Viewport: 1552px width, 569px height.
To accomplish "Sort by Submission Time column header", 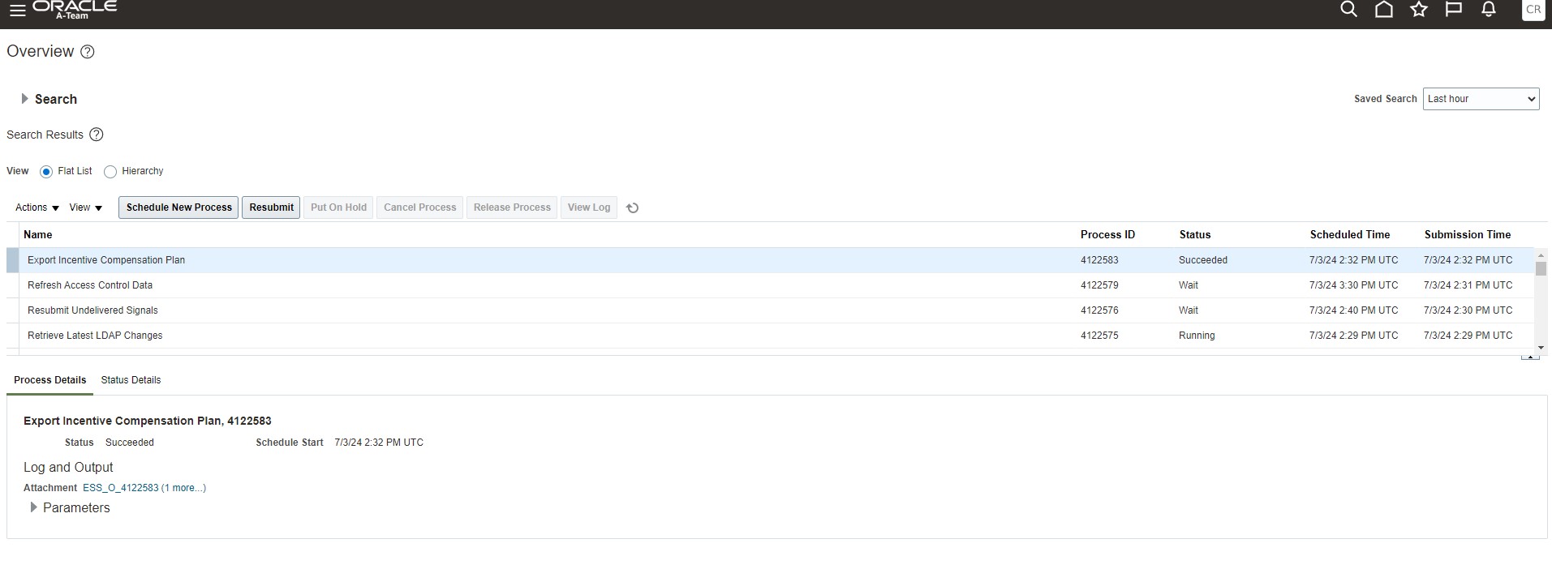I will (x=1467, y=235).
